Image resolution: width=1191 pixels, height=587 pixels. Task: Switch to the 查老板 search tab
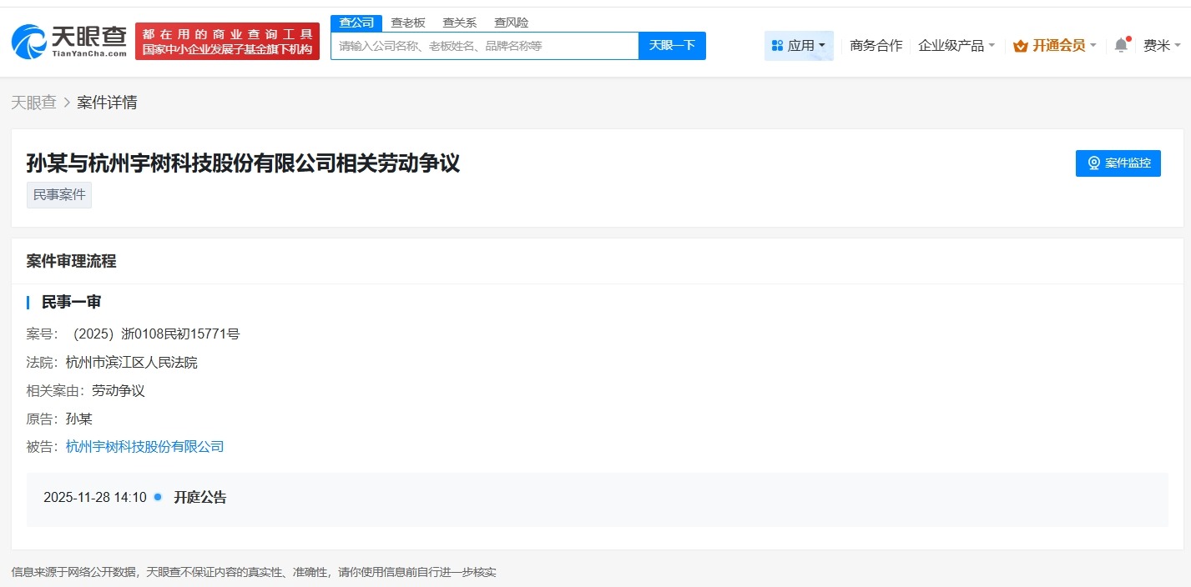tap(408, 22)
